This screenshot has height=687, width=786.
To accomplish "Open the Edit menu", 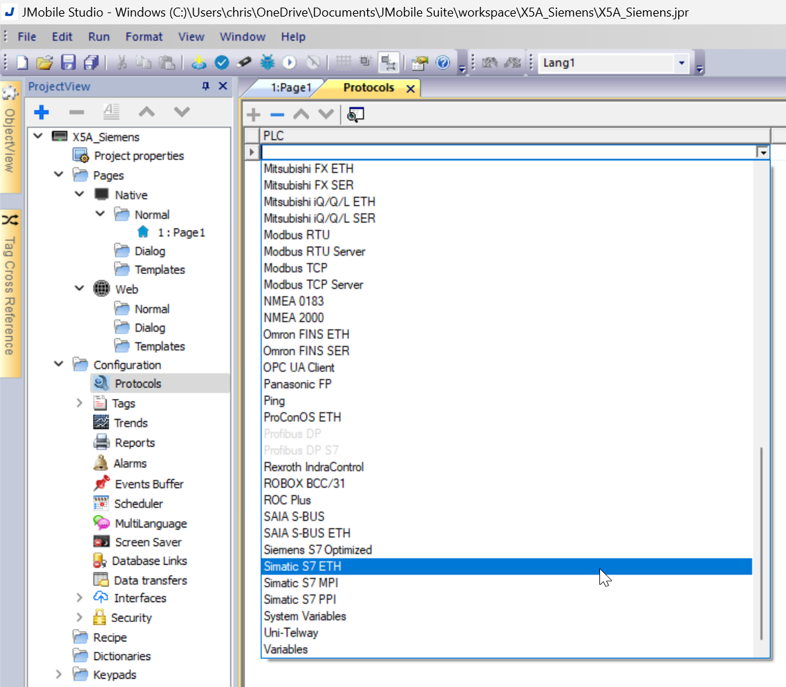I will (x=62, y=37).
